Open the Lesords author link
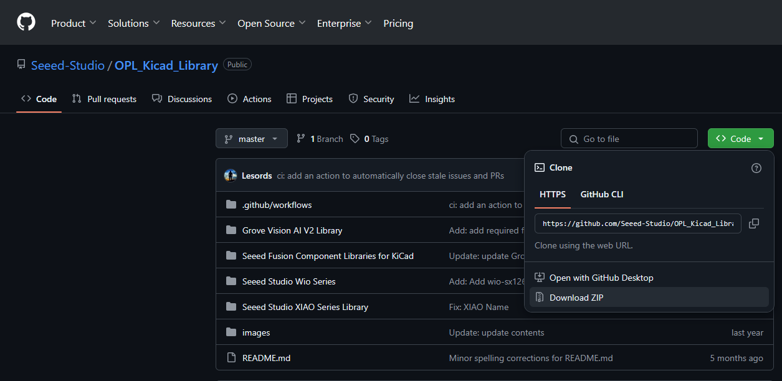The width and height of the screenshot is (782, 381). 257,176
